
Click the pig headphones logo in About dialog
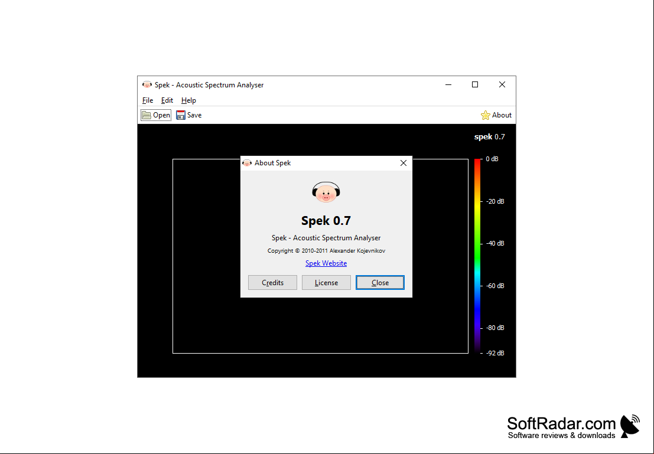[x=326, y=192]
